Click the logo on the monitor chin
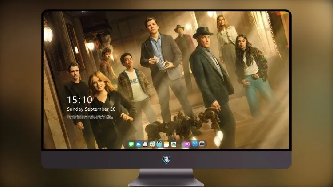 pos(166,160)
